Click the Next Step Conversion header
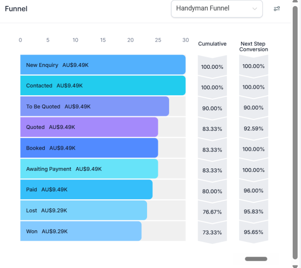 click(253, 46)
